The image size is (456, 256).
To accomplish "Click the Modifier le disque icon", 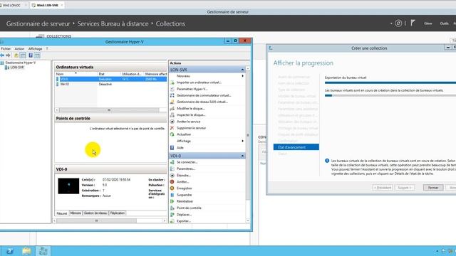I will pyautogui.click(x=172, y=109).
